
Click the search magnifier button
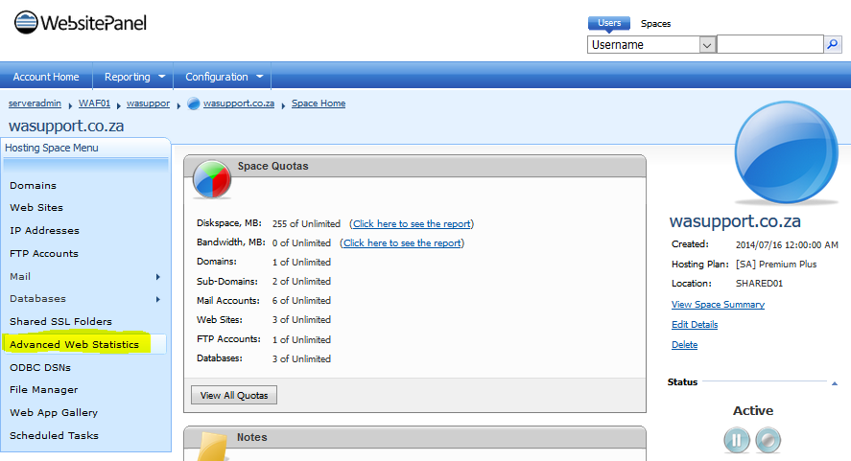pyautogui.click(x=833, y=44)
